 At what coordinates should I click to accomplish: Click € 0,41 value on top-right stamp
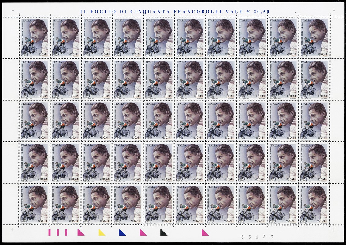(321, 54)
